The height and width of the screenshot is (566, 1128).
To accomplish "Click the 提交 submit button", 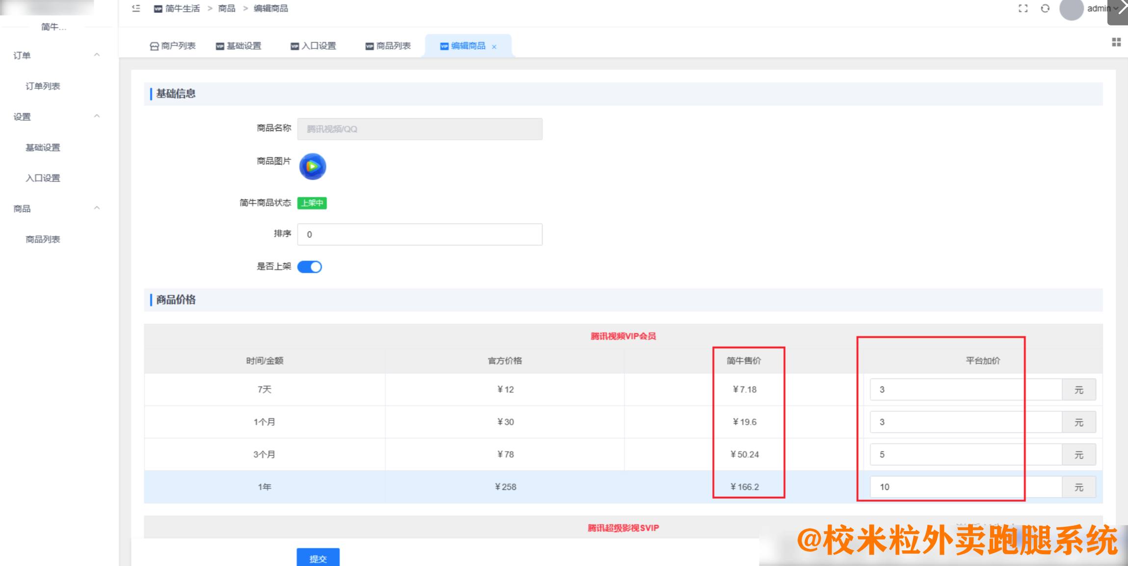I will click(318, 558).
